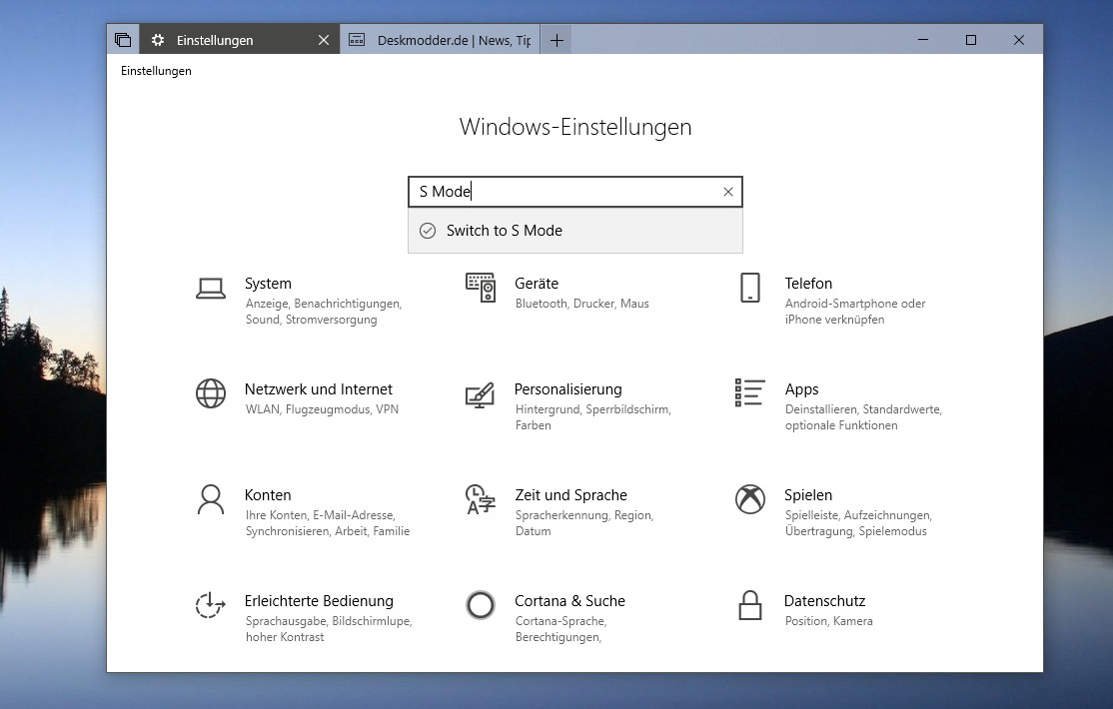This screenshot has height=709, width=1113.
Task: Open the System category heading
Action: pos(268,284)
